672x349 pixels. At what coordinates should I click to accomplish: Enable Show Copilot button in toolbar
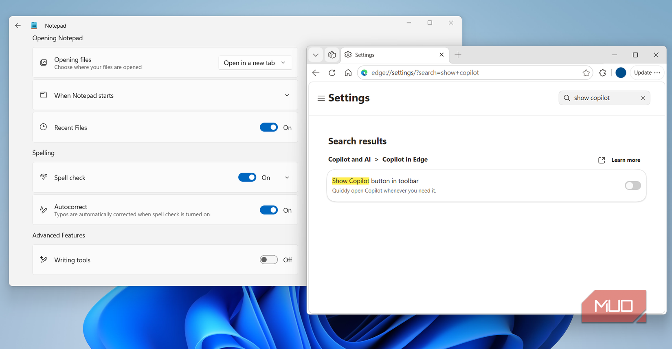click(633, 186)
